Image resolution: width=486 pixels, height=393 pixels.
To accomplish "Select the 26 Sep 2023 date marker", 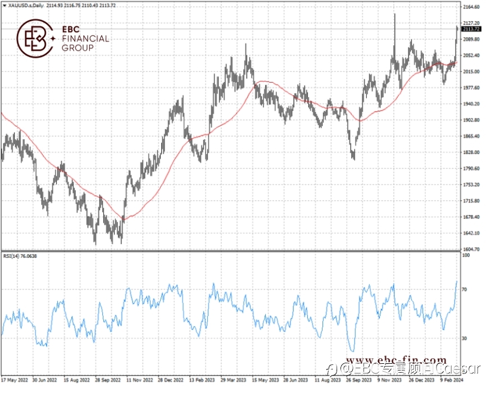I will (x=358, y=380).
